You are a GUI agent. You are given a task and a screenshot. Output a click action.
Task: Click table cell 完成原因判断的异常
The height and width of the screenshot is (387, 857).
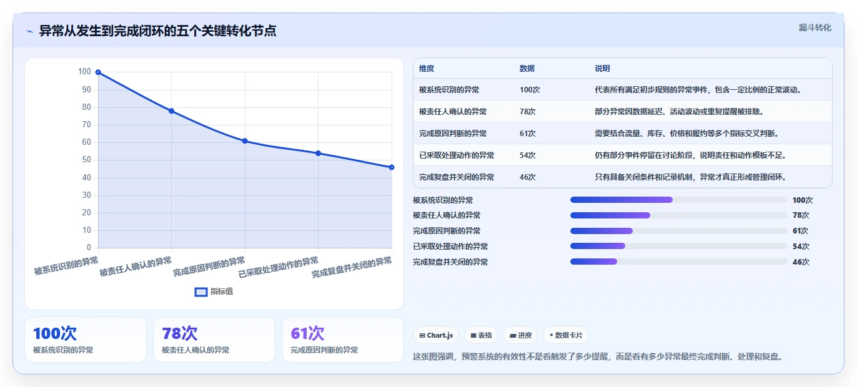453,134
